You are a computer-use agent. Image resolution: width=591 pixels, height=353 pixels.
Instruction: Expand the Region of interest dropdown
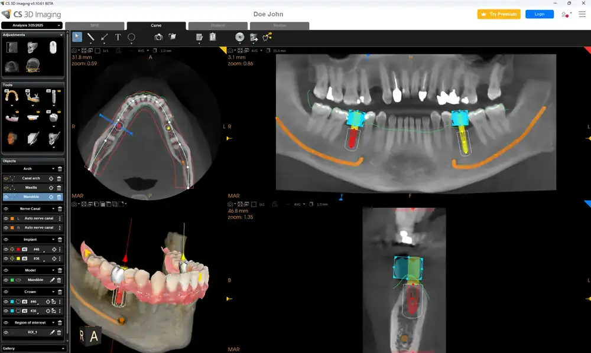pyautogui.click(x=53, y=322)
